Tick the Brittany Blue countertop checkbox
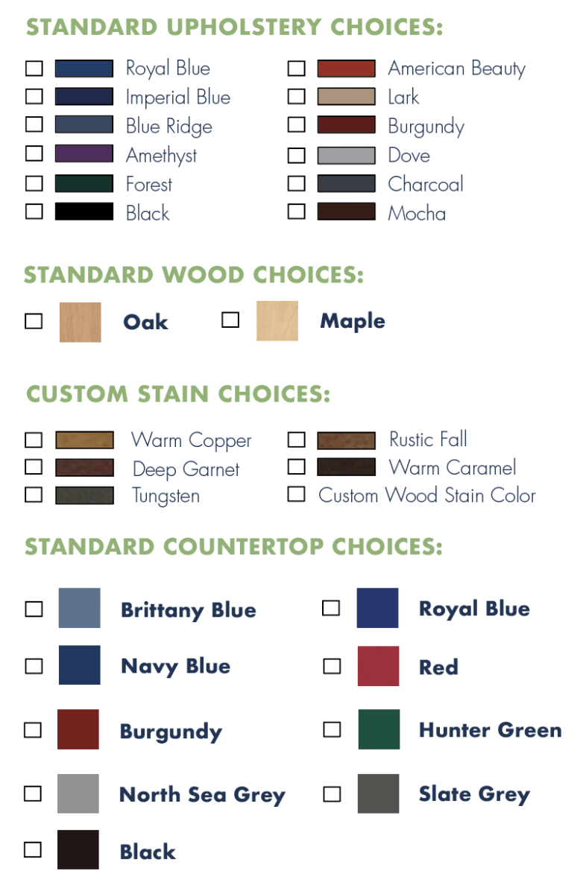Viewport: 586px width, 894px height. (x=34, y=609)
